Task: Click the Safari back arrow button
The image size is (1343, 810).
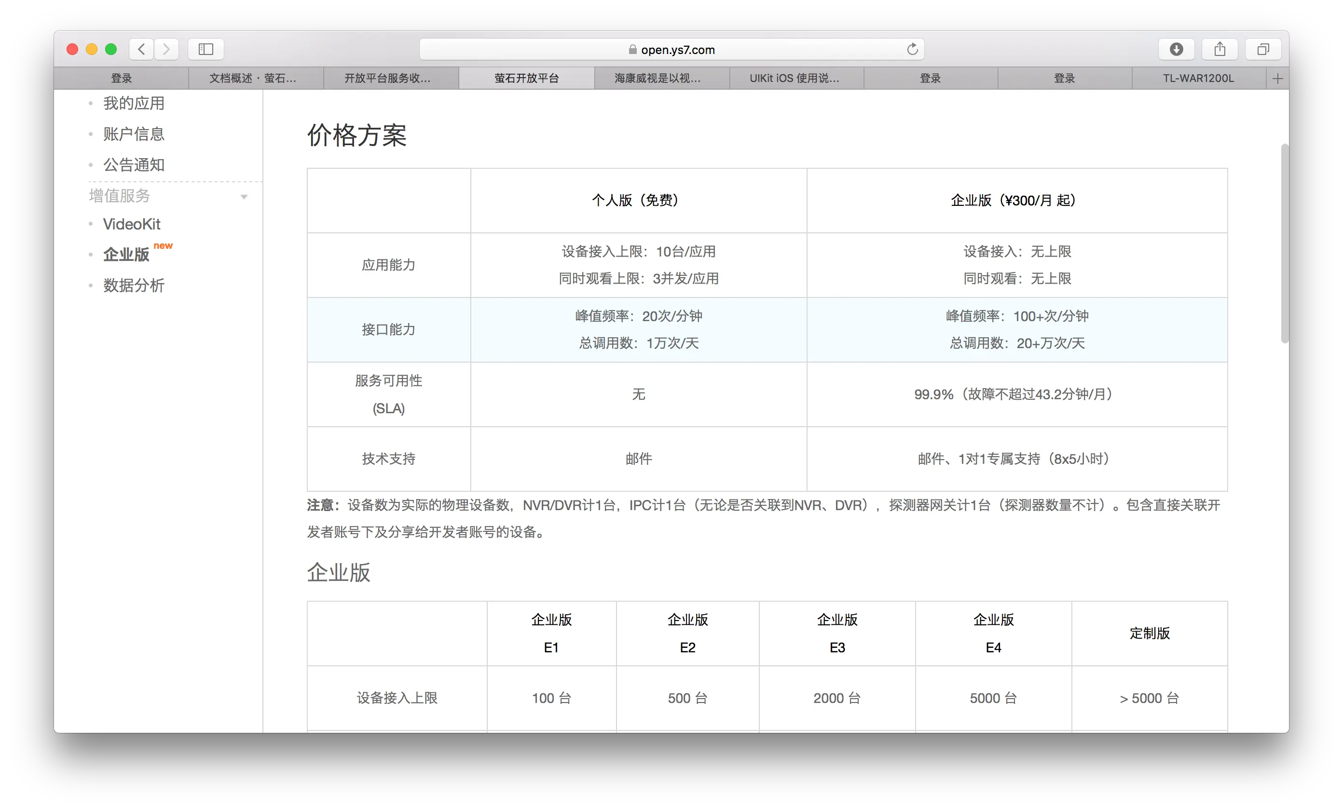Action: coord(141,50)
